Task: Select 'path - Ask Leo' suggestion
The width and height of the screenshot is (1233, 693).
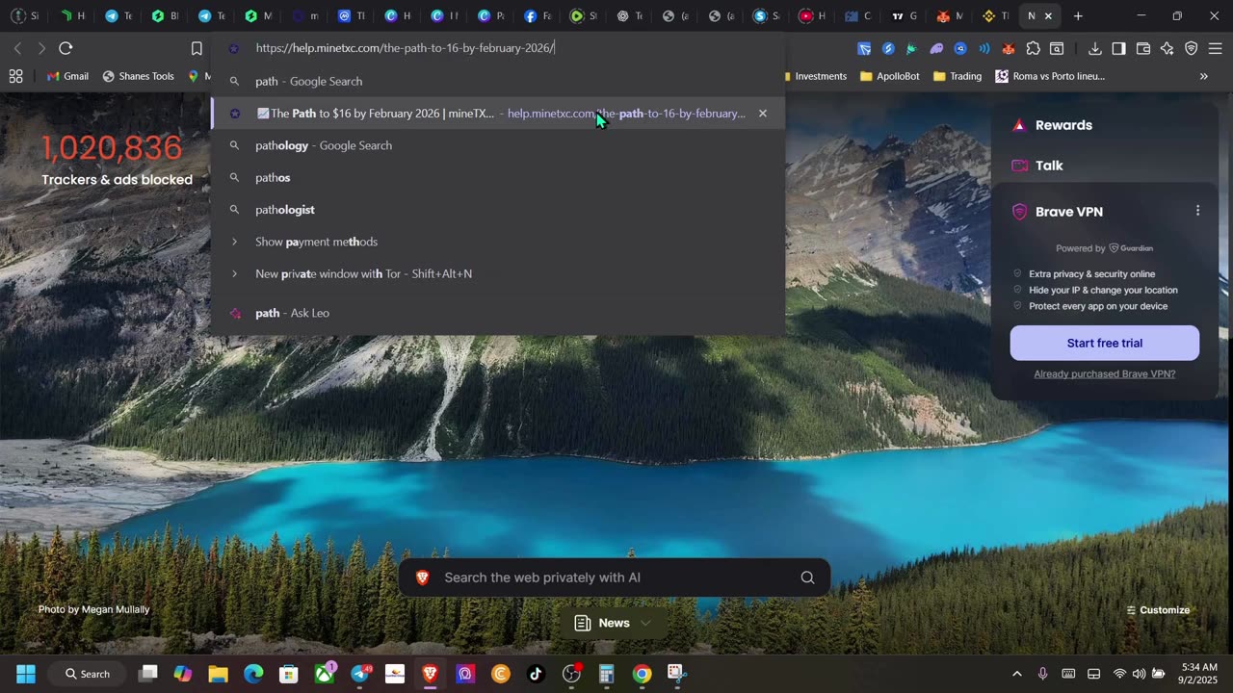Action: (498, 313)
